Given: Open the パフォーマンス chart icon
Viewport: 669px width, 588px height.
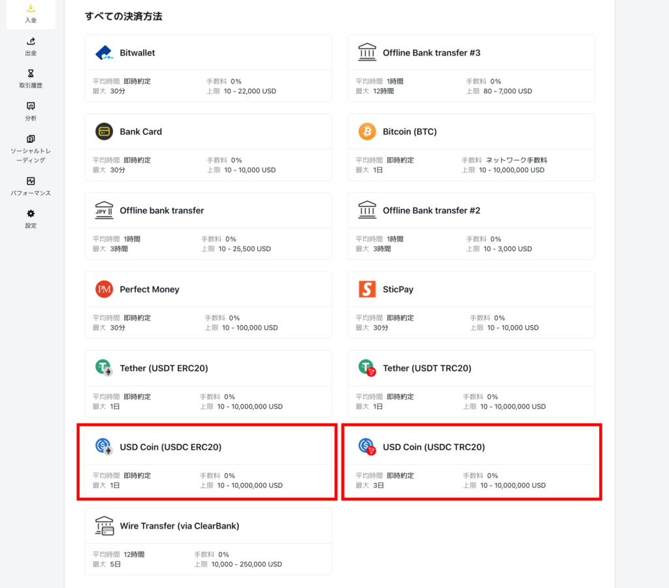Looking at the screenshot, I should pyautogui.click(x=31, y=181).
